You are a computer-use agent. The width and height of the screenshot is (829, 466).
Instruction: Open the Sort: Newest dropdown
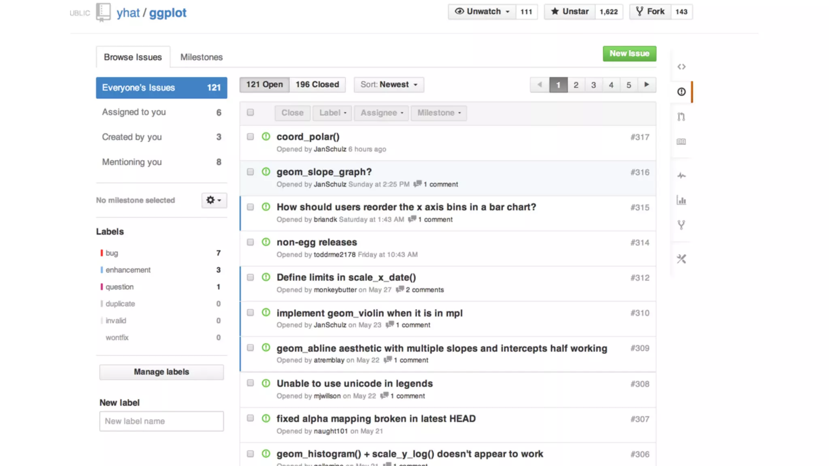tap(389, 85)
